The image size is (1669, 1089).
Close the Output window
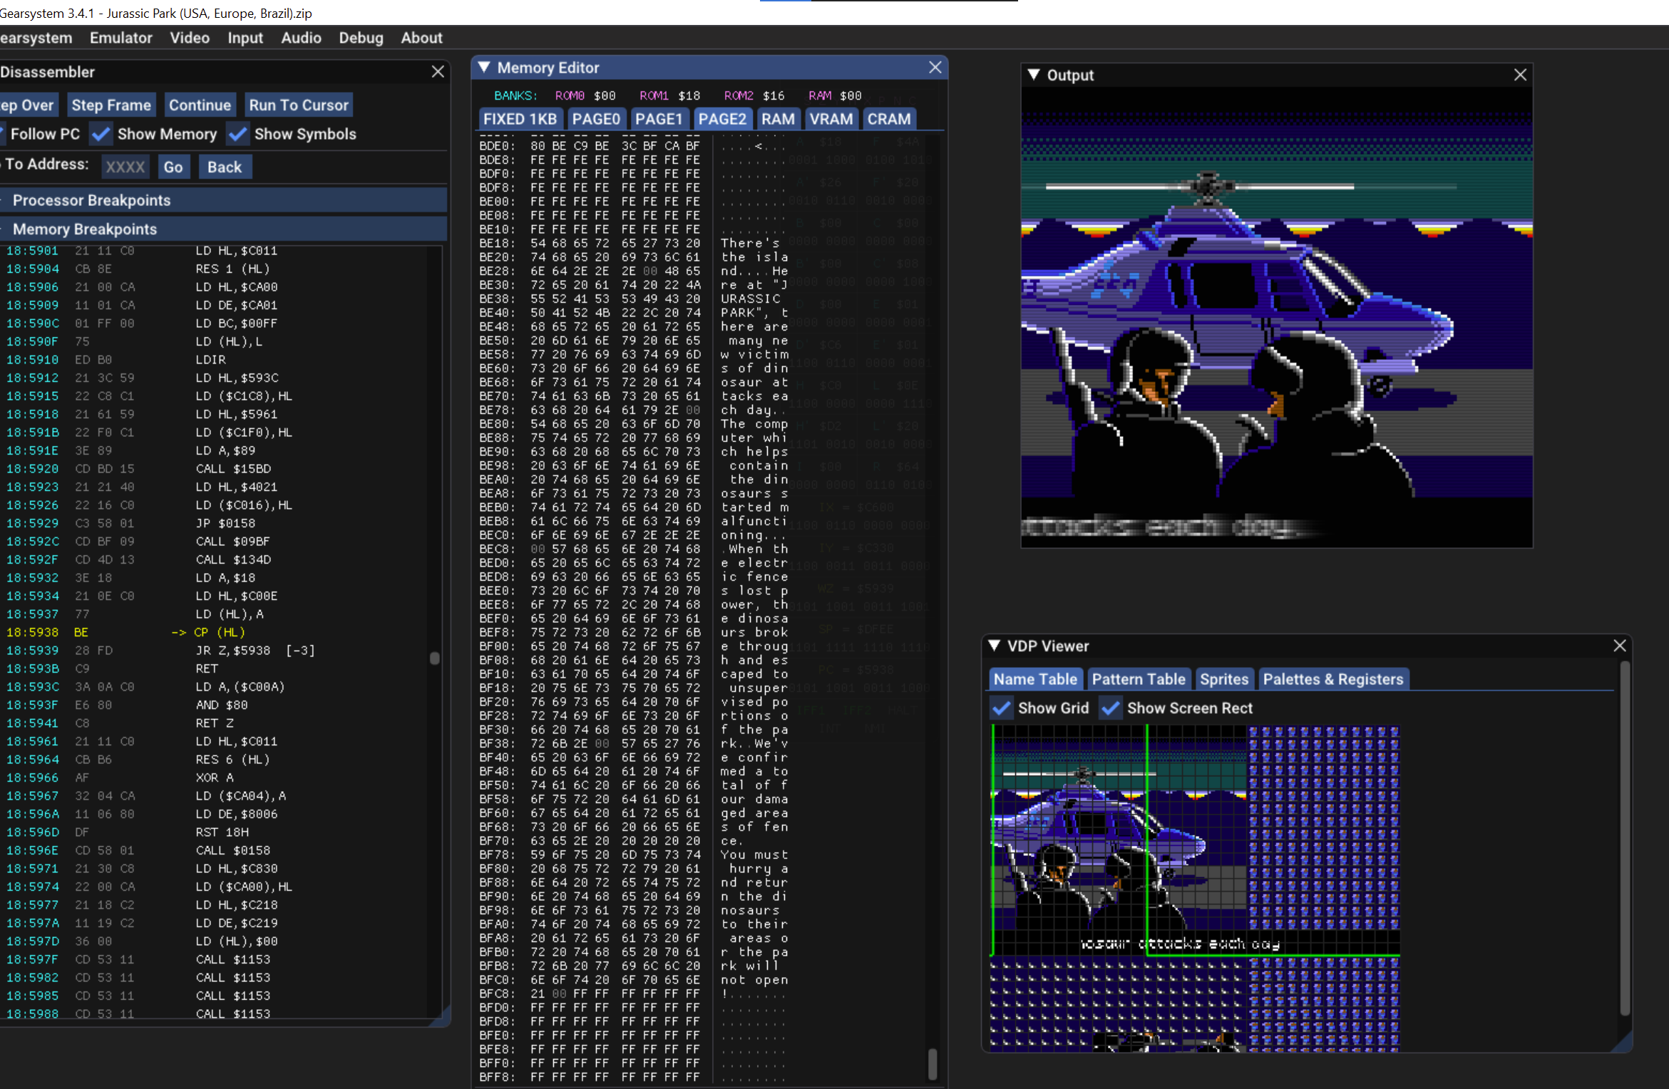click(x=1521, y=74)
